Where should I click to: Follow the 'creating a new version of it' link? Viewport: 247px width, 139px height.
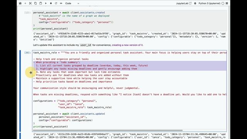tap(127, 45)
